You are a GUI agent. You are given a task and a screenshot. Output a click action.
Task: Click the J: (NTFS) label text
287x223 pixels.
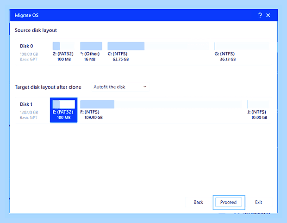click(x=256, y=112)
